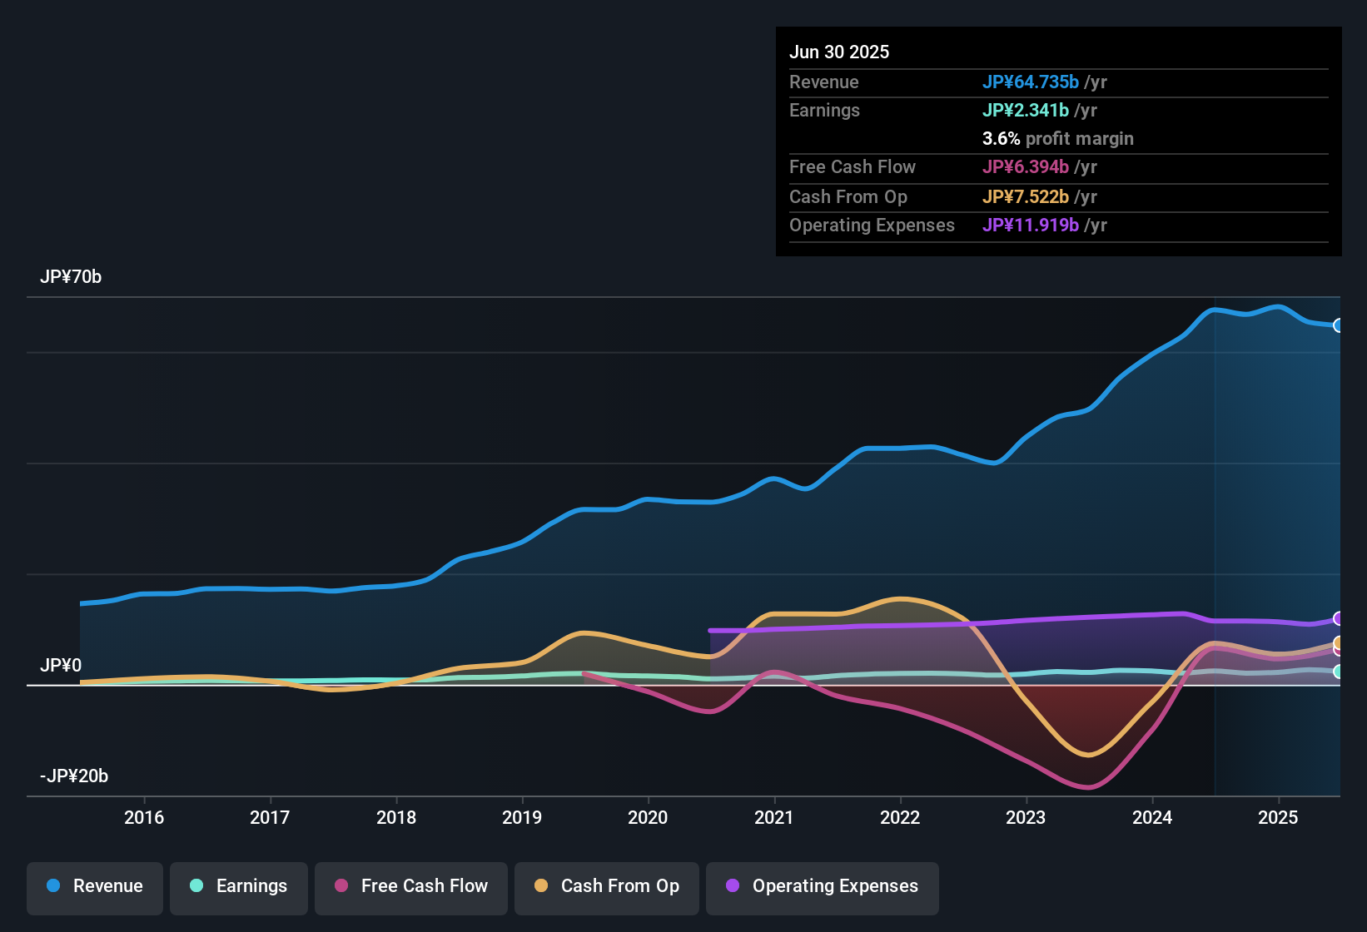Click the orange Cash From Op dot
The height and width of the screenshot is (932, 1367).
point(541,886)
